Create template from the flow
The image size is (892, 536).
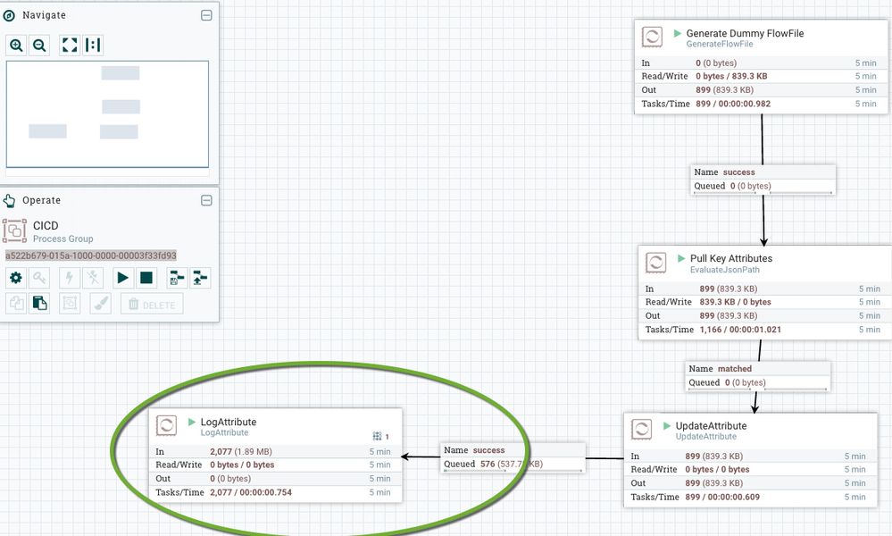[177, 278]
